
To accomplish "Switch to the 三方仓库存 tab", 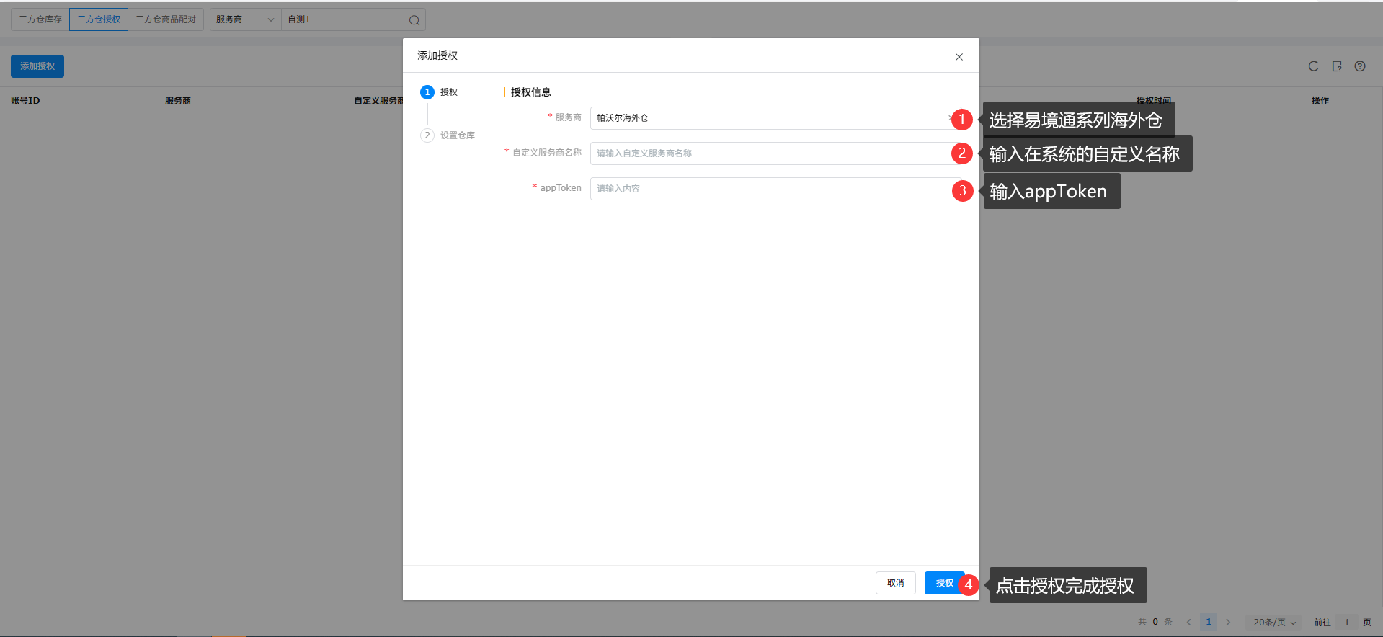I will (x=40, y=19).
